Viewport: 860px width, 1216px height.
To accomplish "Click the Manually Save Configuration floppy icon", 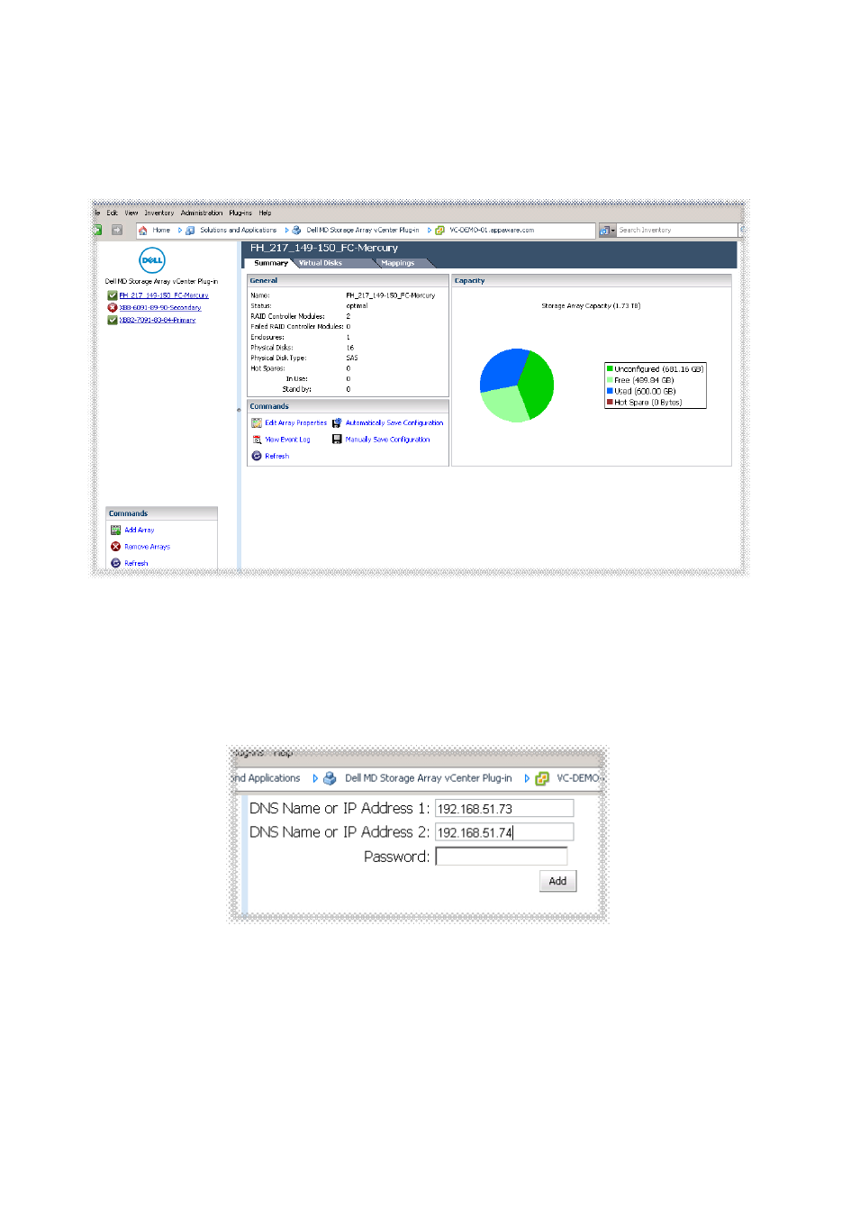I will (x=337, y=440).
